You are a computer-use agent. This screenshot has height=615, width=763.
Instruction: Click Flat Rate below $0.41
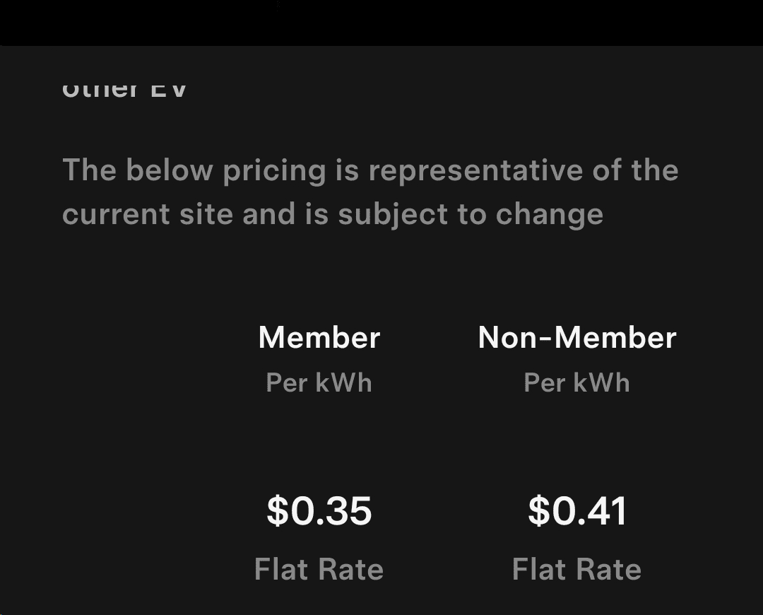click(576, 569)
